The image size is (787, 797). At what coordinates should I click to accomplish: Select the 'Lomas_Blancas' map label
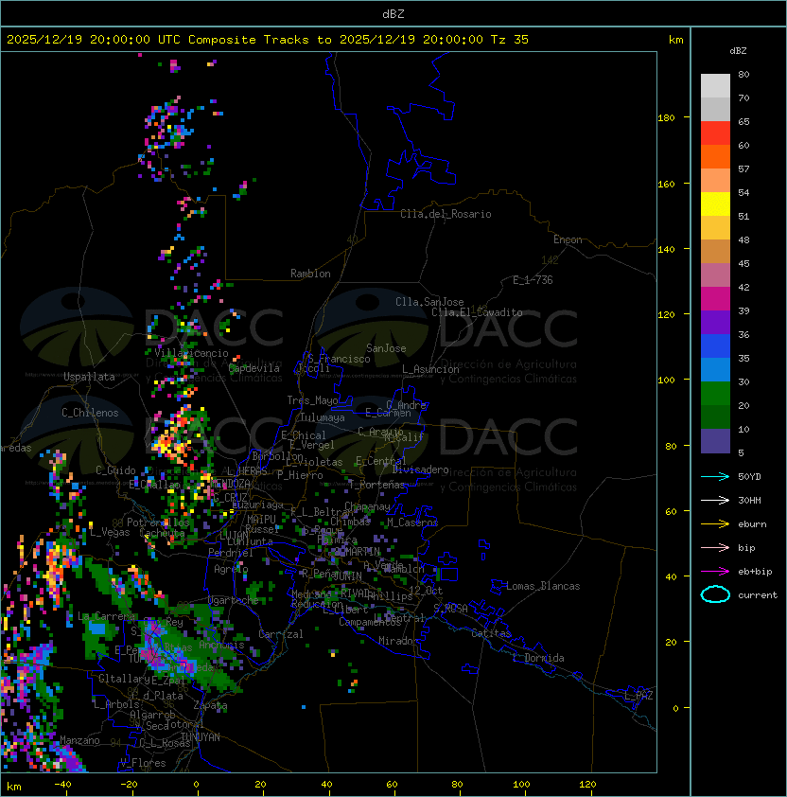tap(543, 586)
